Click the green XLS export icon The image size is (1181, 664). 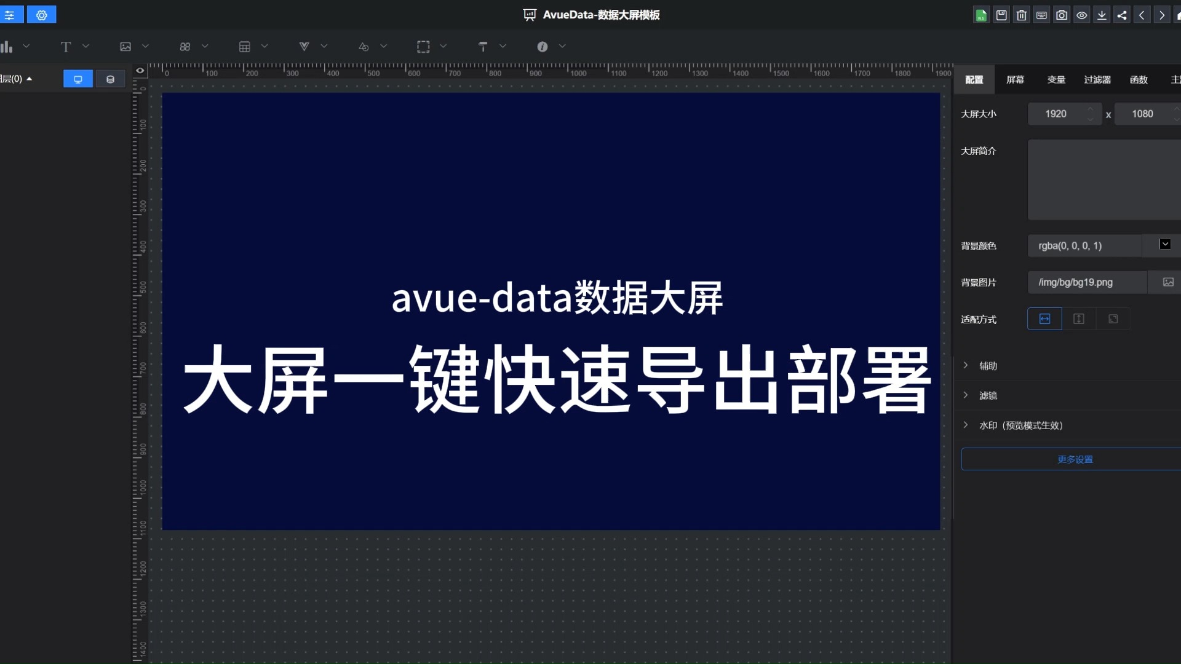coord(981,15)
